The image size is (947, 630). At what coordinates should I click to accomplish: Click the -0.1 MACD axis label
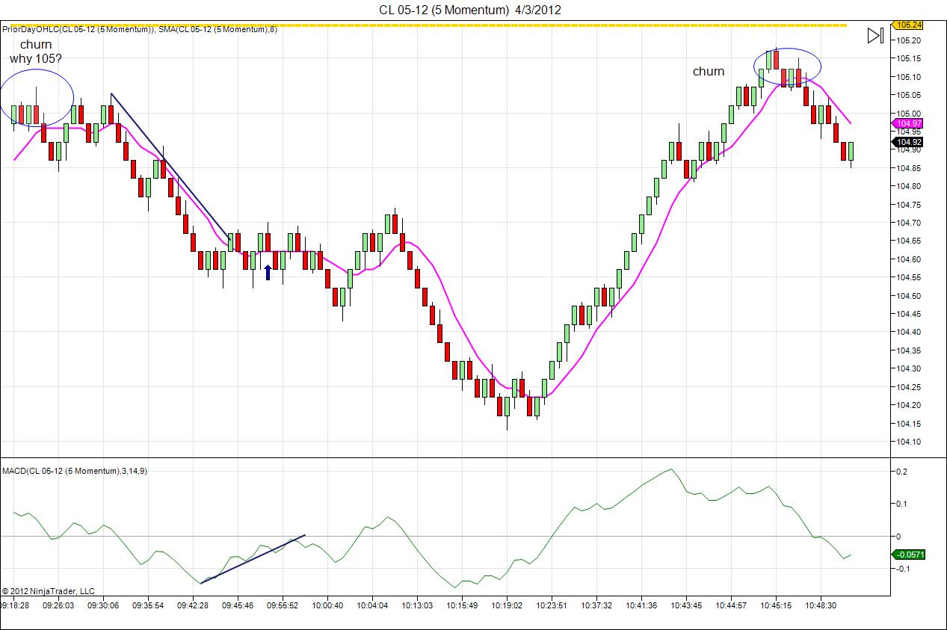click(901, 569)
